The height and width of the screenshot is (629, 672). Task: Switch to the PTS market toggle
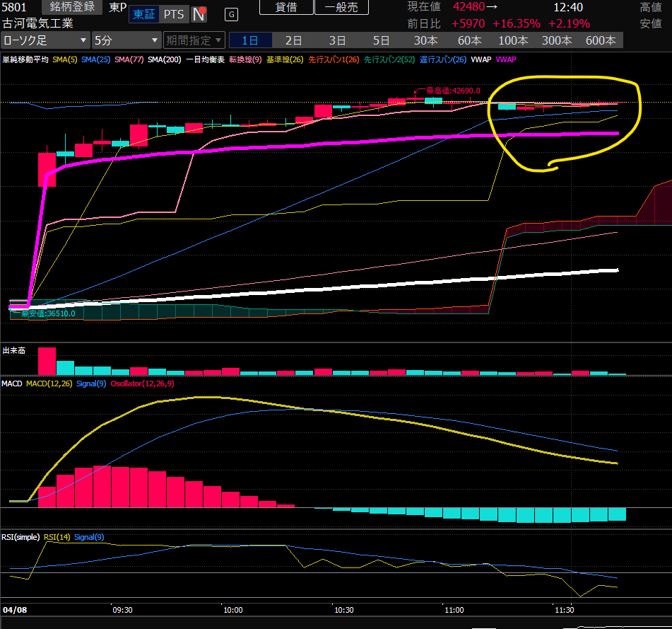[174, 14]
